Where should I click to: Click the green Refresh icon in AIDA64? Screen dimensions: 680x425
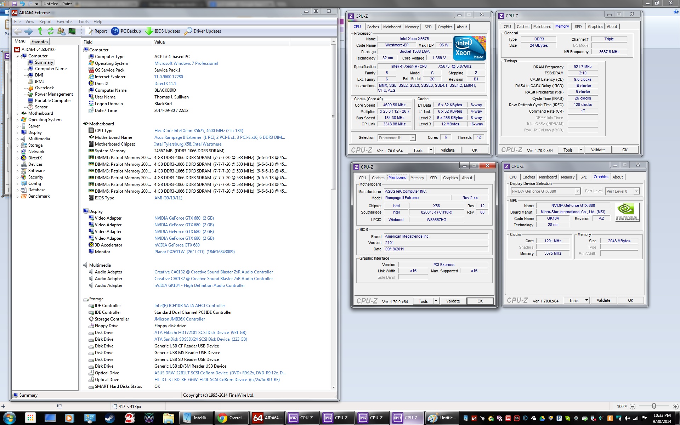(x=51, y=31)
